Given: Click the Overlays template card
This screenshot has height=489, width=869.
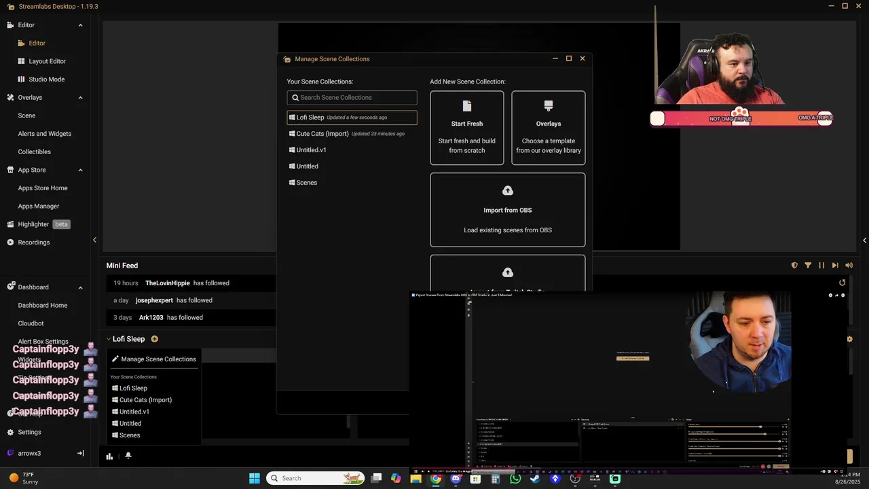Looking at the screenshot, I should [549, 128].
